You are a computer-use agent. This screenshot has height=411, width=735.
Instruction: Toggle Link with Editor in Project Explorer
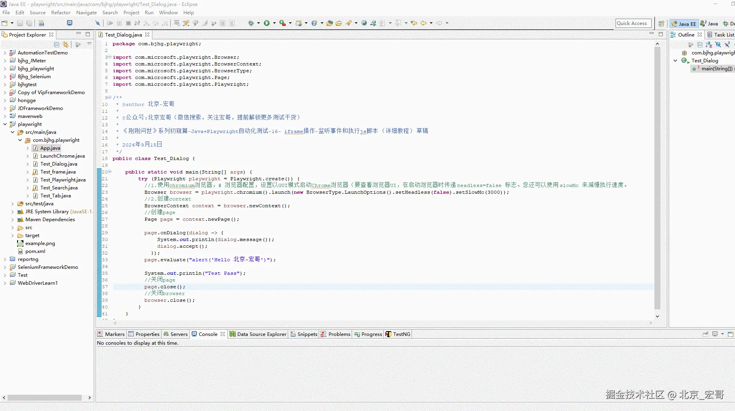pos(65,44)
